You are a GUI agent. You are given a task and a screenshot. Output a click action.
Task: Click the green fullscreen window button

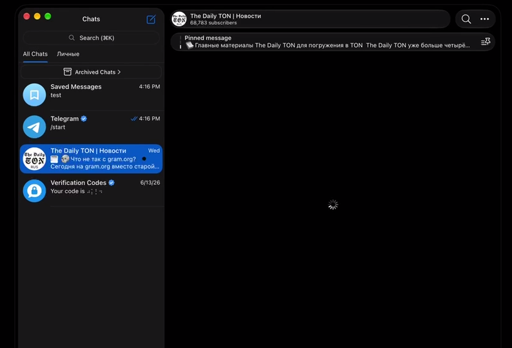click(48, 16)
